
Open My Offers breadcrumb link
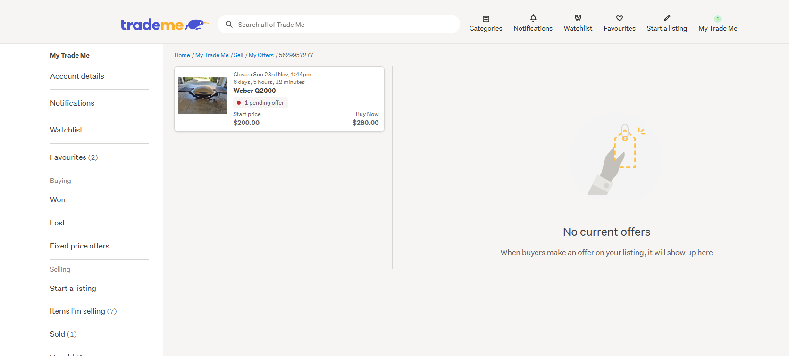pos(261,55)
